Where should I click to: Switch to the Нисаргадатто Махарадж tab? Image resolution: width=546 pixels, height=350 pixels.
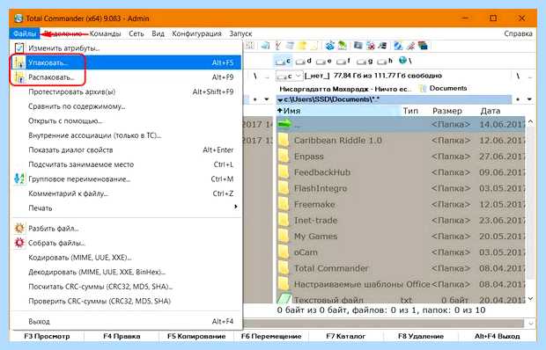pos(346,89)
